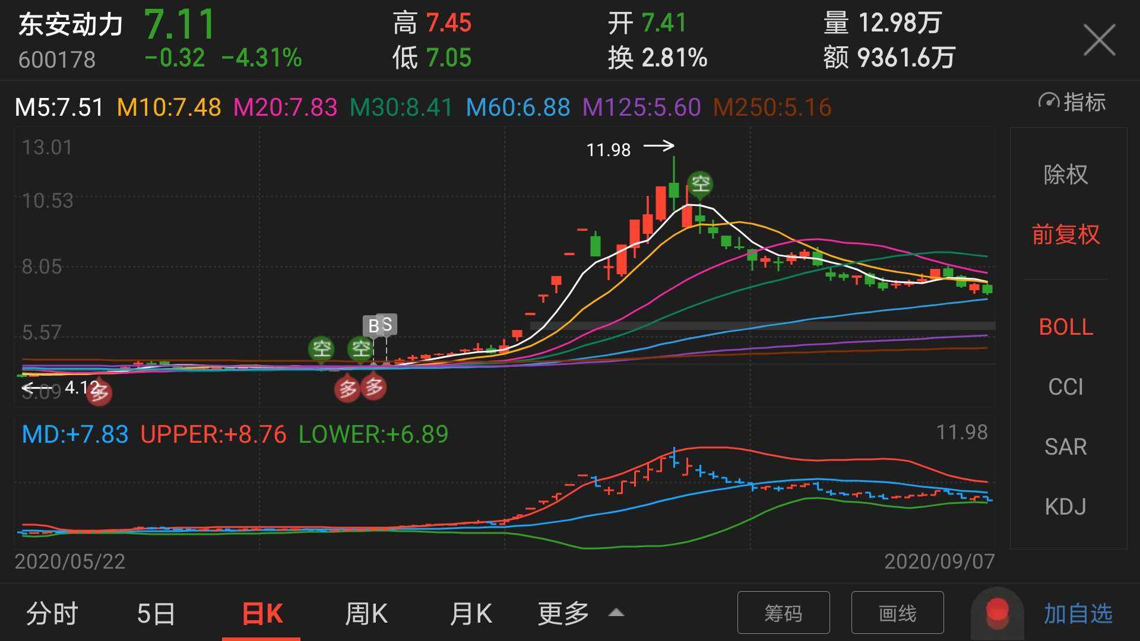Open the 画线 drawing tool button
1140x641 pixels.
897,613
